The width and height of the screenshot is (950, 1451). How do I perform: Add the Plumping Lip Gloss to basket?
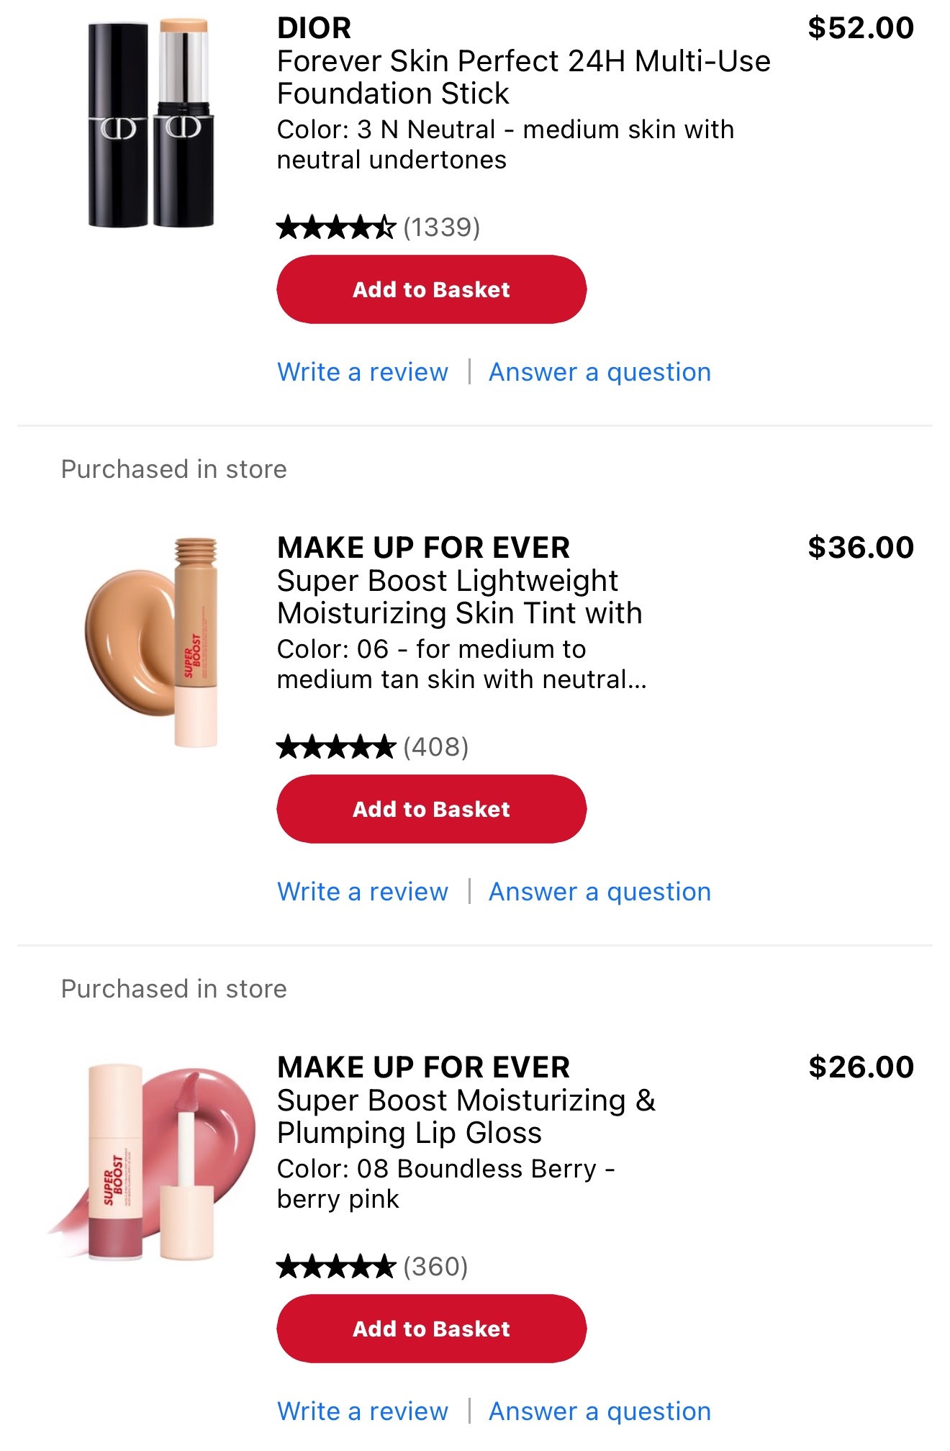click(x=431, y=1328)
